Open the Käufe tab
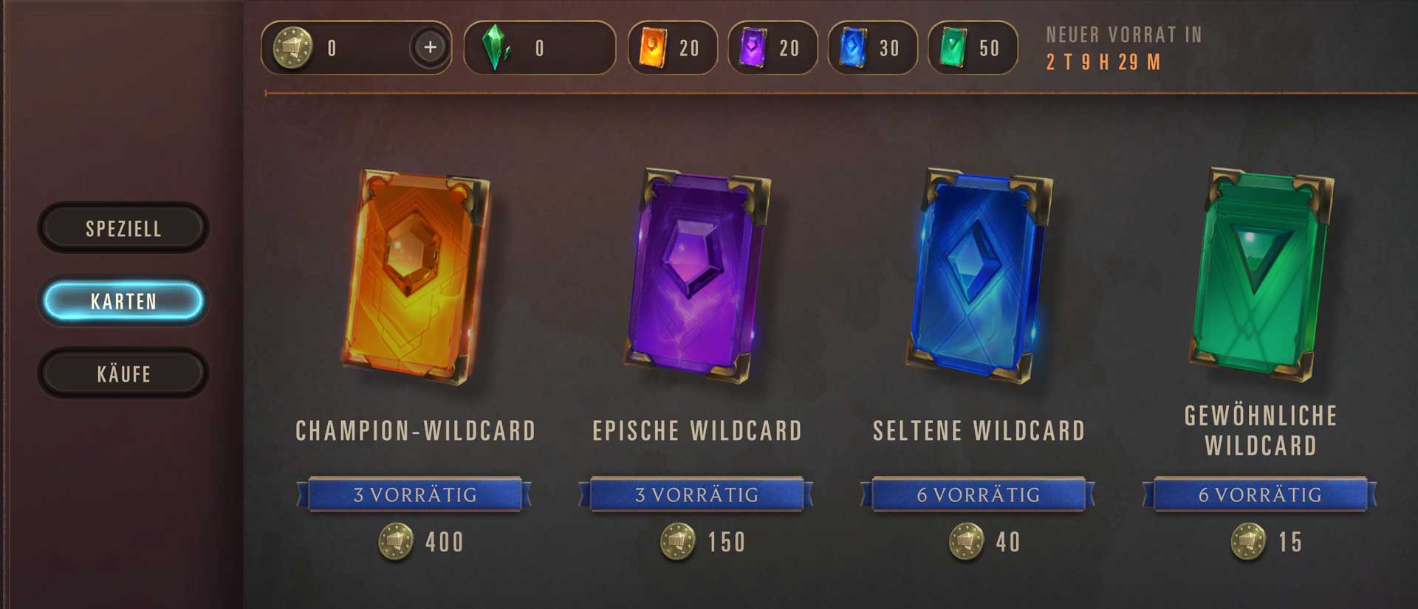Viewport: 1418px width, 609px height. (x=123, y=374)
